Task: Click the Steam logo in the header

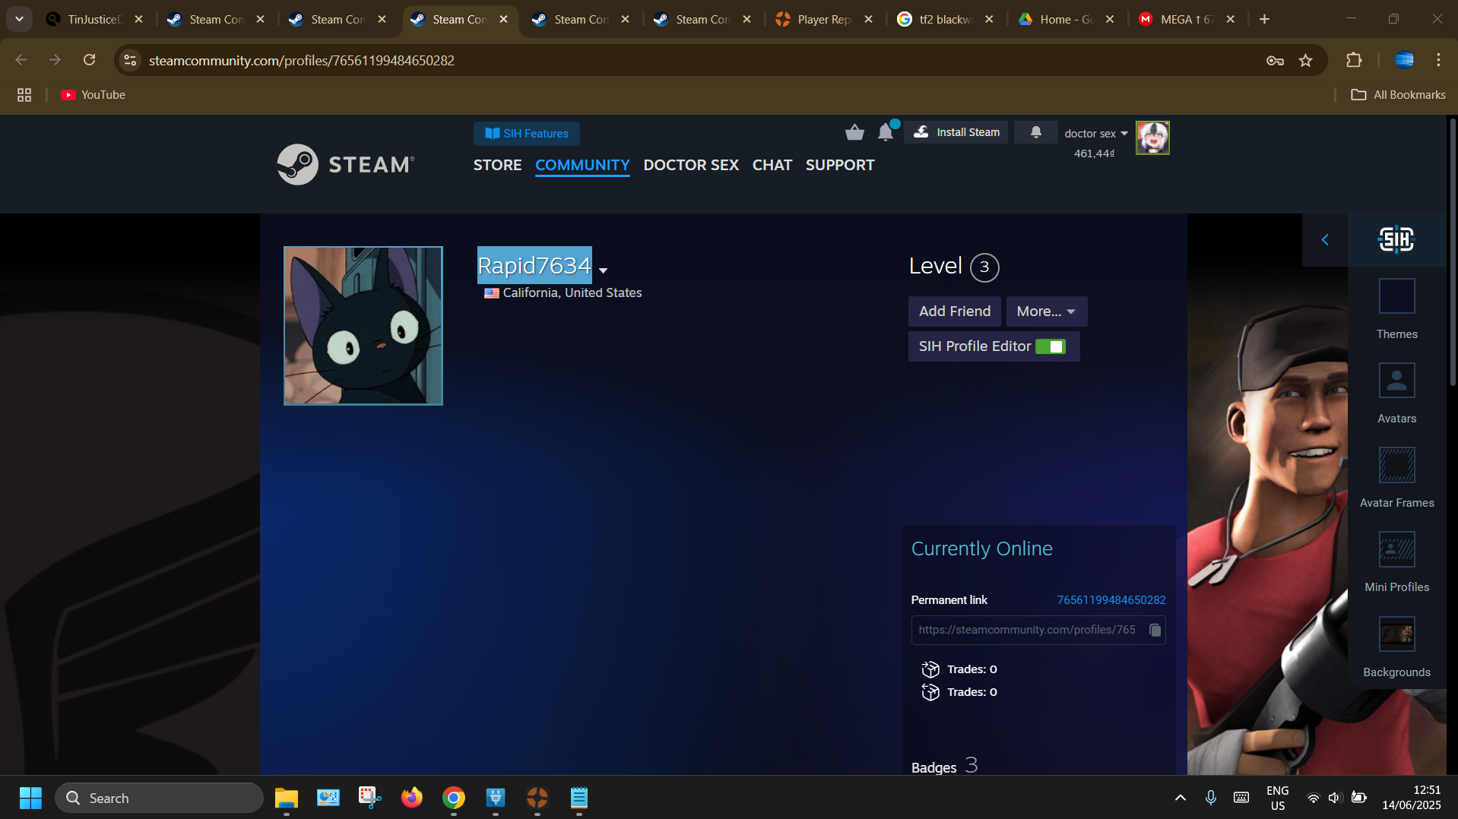Action: pyautogui.click(x=346, y=164)
